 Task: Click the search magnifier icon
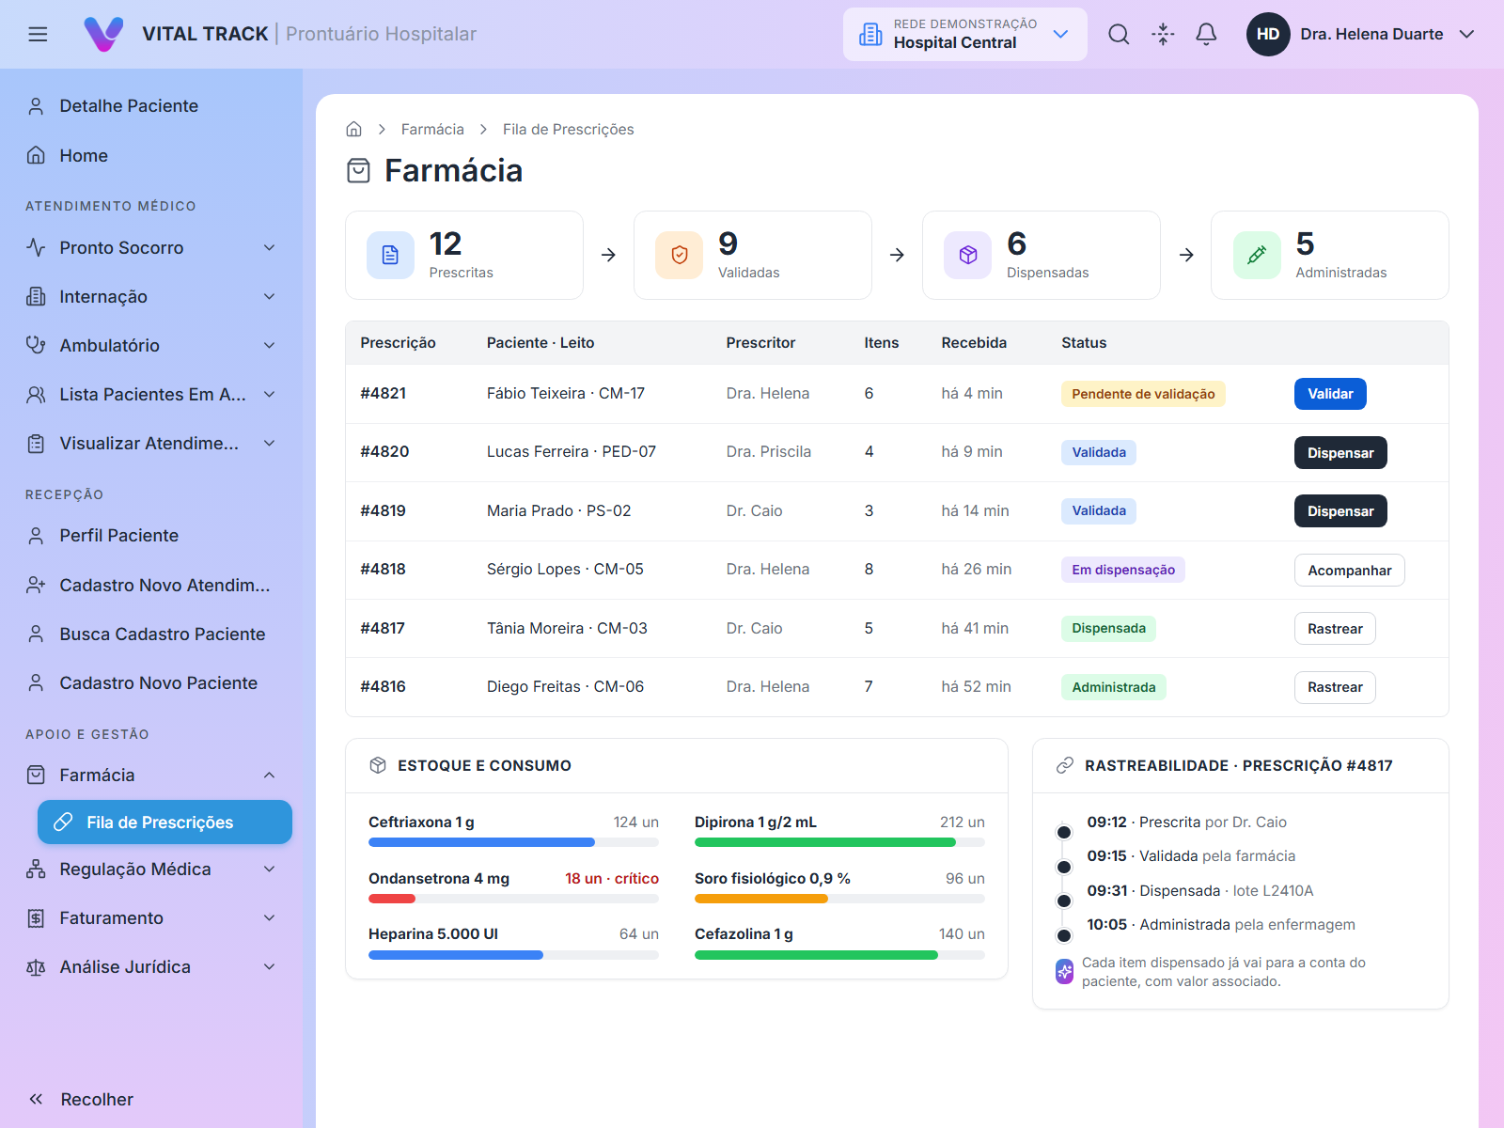click(x=1119, y=34)
